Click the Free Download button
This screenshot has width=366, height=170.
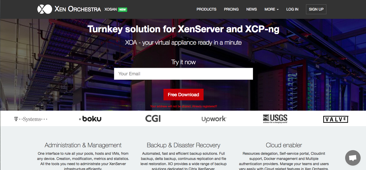click(184, 95)
